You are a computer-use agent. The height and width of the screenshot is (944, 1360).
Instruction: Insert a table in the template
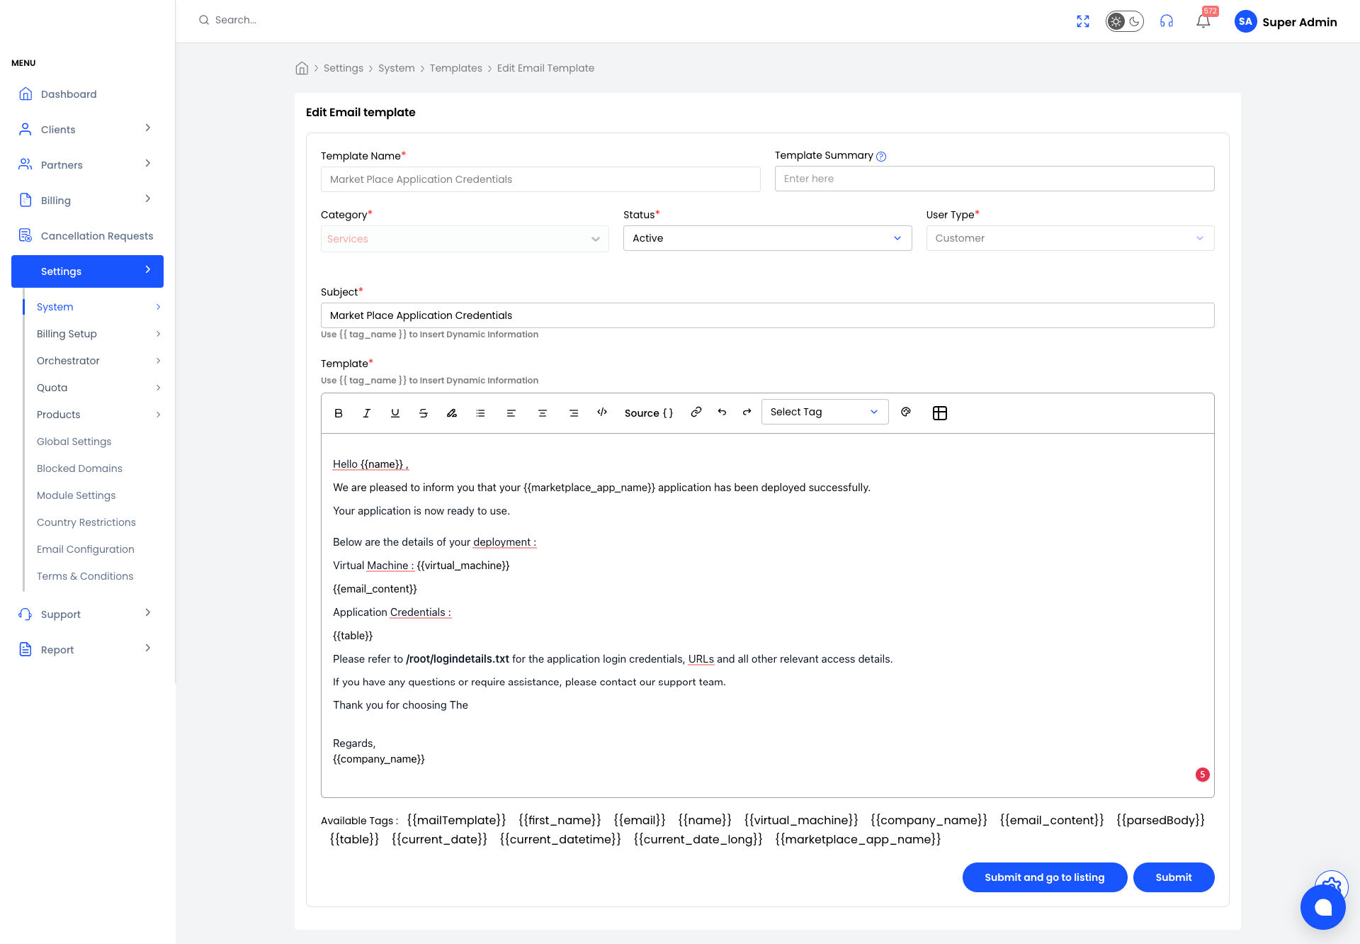point(940,413)
